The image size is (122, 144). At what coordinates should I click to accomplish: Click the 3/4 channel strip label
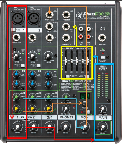point(50,117)
